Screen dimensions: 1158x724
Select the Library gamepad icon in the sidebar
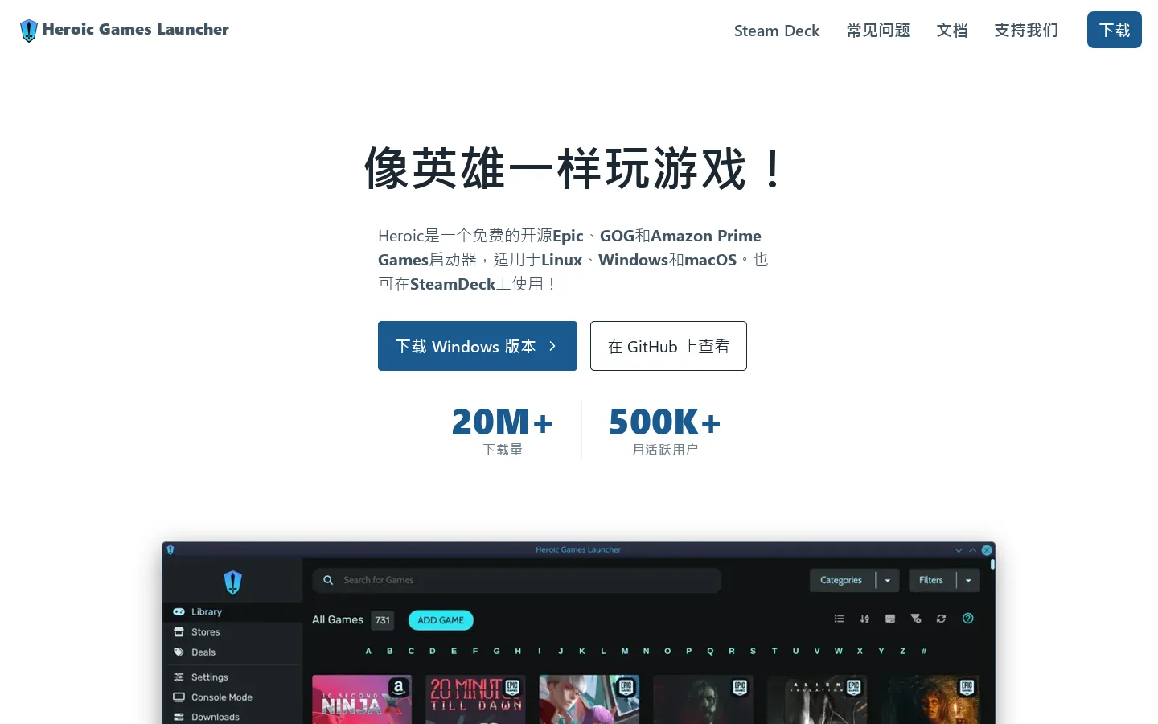coord(179,612)
